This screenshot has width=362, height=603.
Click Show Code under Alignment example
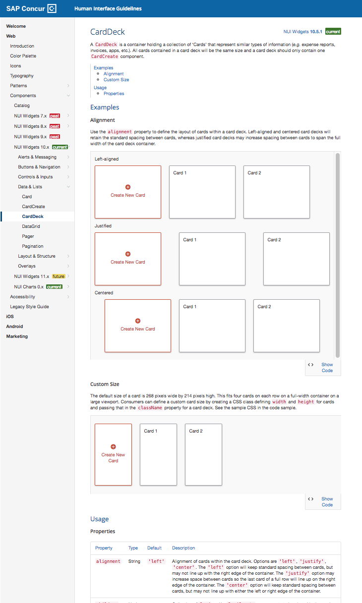point(327,368)
